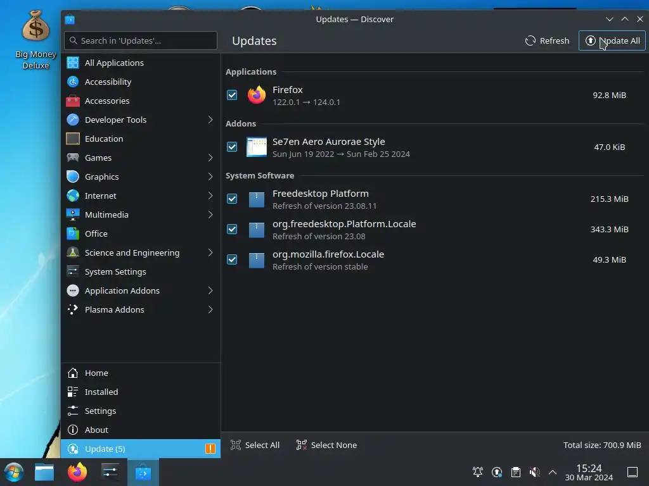Viewport: 649px width, 486px height.
Task: Select the Update (5) sidebar entry
Action: [x=141, y=449]
